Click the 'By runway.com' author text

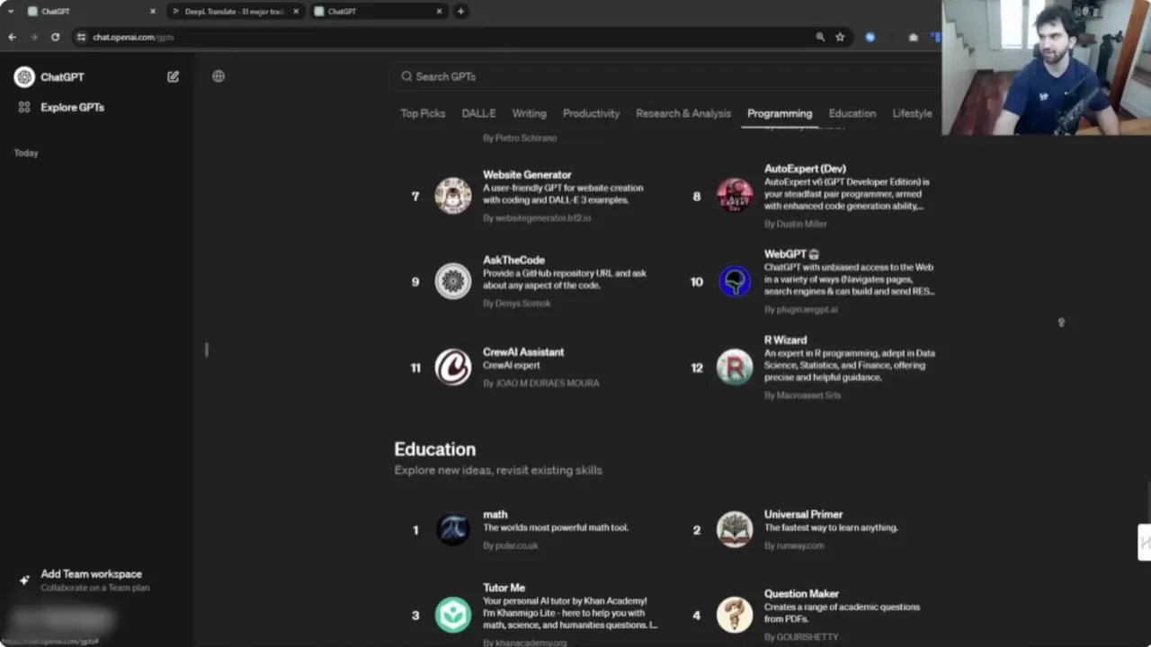click(794, 545)
